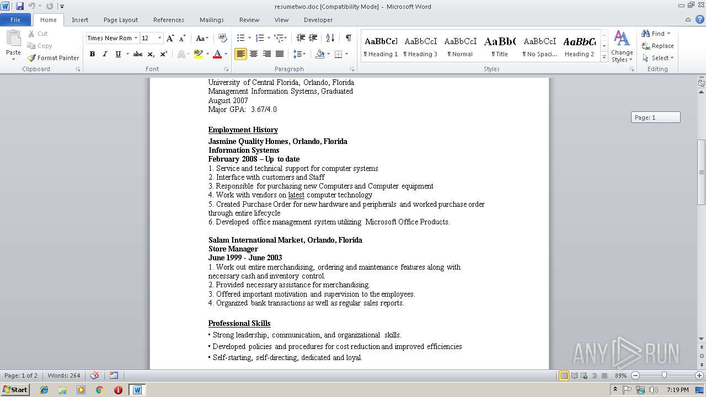Apply the Heading 1 style
Image resolution: width=706 pixels, height=397 pixels.
pyautogui.click(x=381, y=46)
